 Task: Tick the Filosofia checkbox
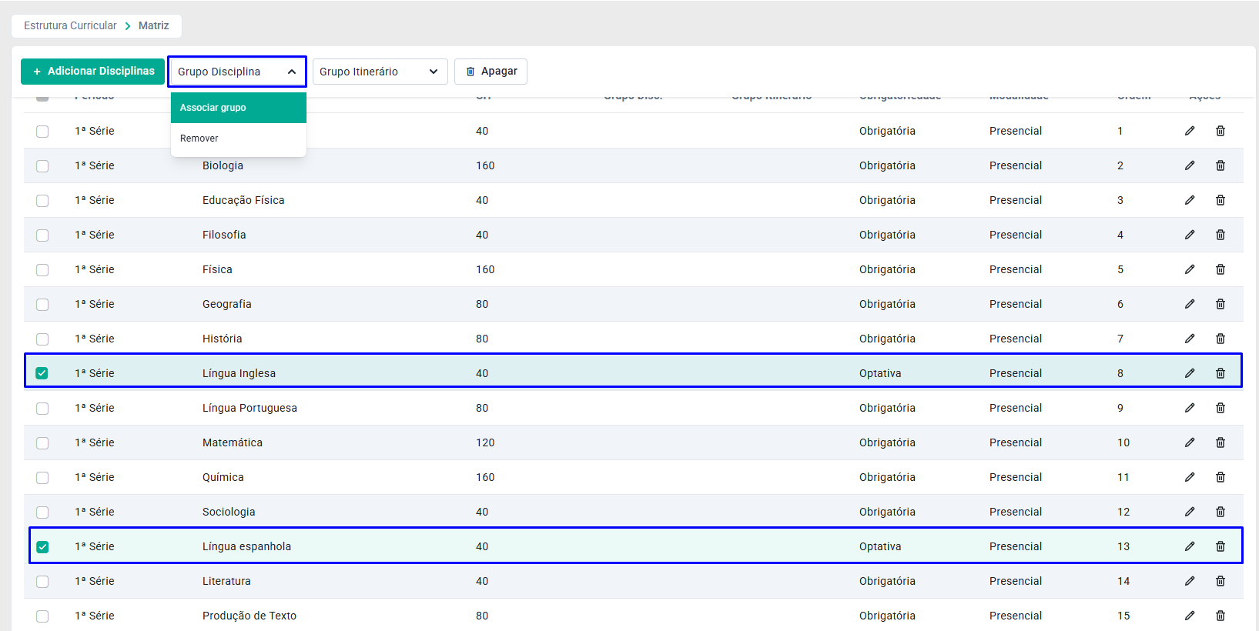tap(42, 235)
